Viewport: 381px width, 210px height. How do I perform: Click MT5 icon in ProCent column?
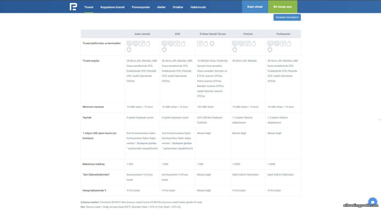point(241,43)
